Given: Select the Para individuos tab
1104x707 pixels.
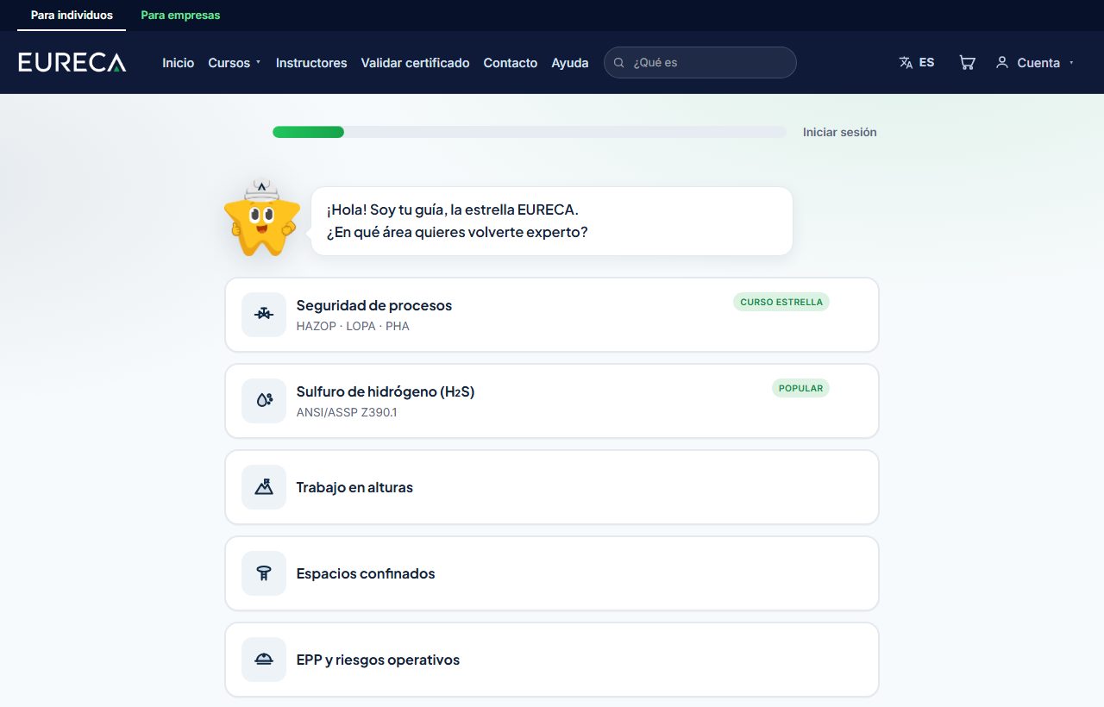Looking at the screenshot, I should coord(72,16).
